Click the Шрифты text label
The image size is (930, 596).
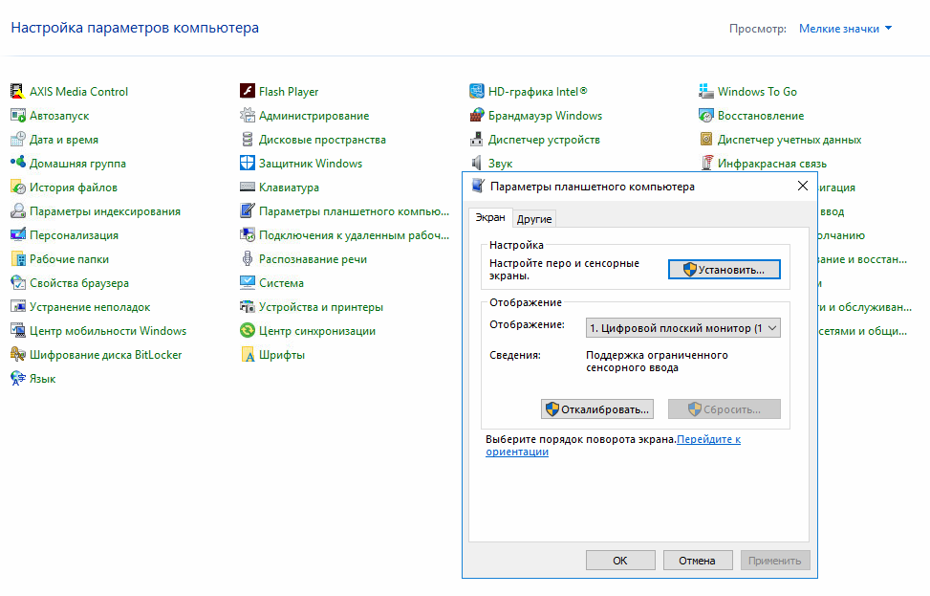point(282,355)
